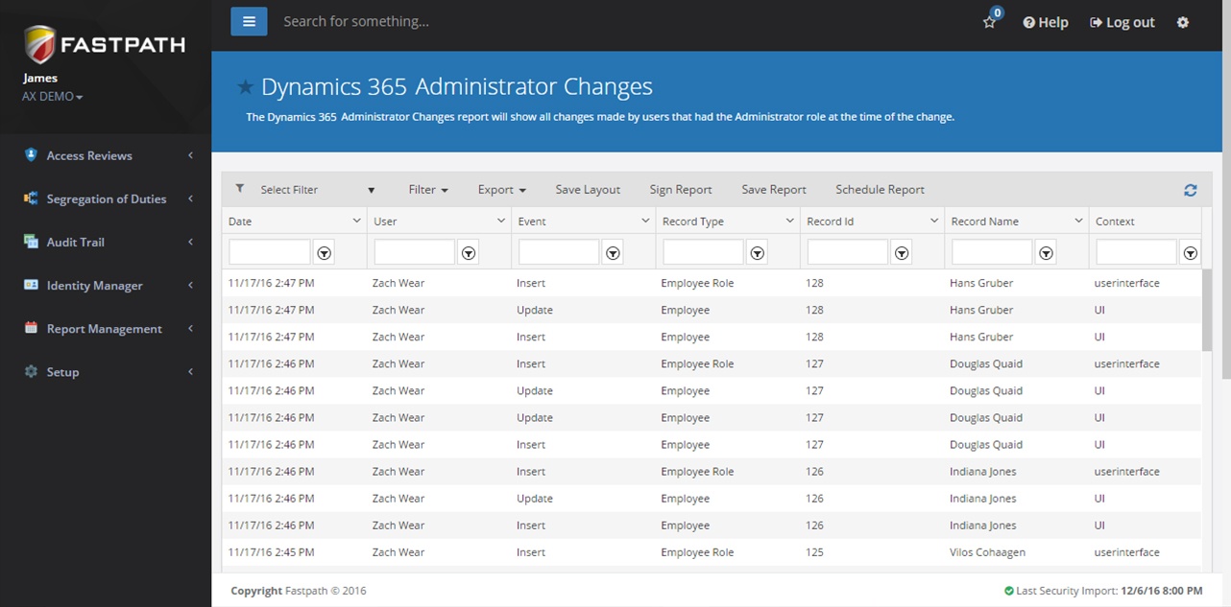Viewport: 1231px width, 607px height.
Task: Click Schedule Report button
Action: pos(880,190)
